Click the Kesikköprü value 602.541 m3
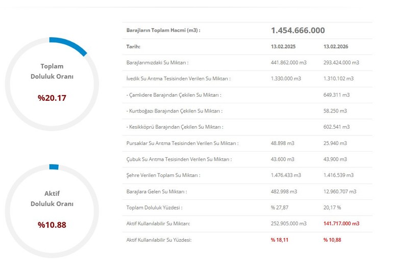The height and width of the screenshot is (265, 394). (336, 127)
